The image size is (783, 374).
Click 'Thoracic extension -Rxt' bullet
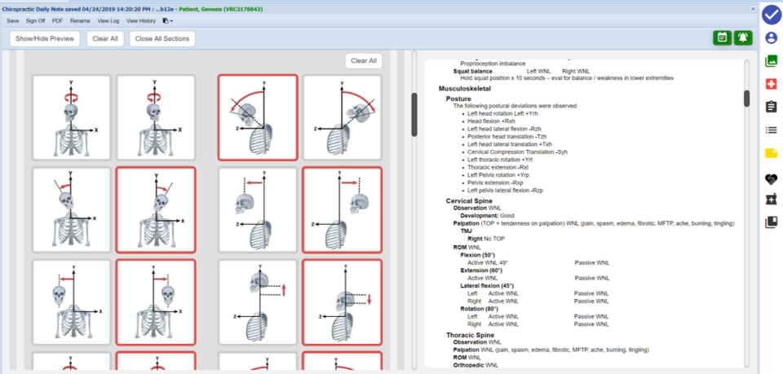pyautogui.click(x=498, y=168)
